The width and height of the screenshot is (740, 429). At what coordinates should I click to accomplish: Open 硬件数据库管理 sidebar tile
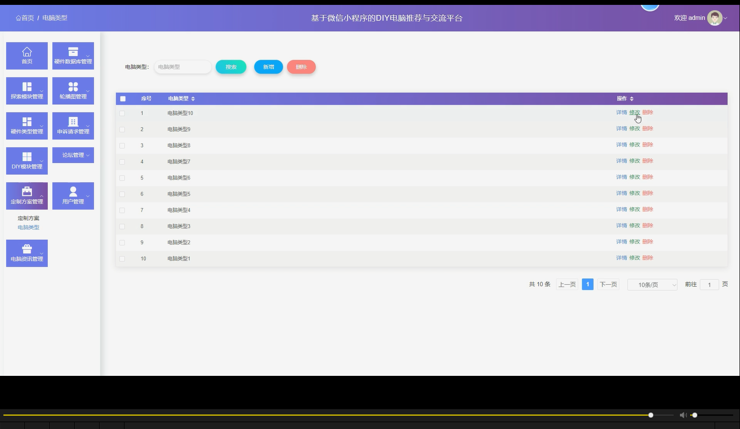73,56
